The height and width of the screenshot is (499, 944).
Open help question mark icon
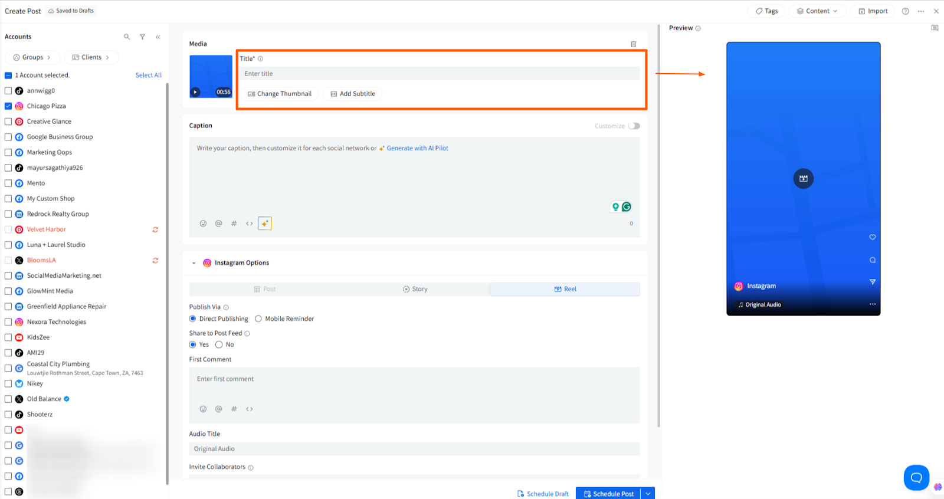906,11
